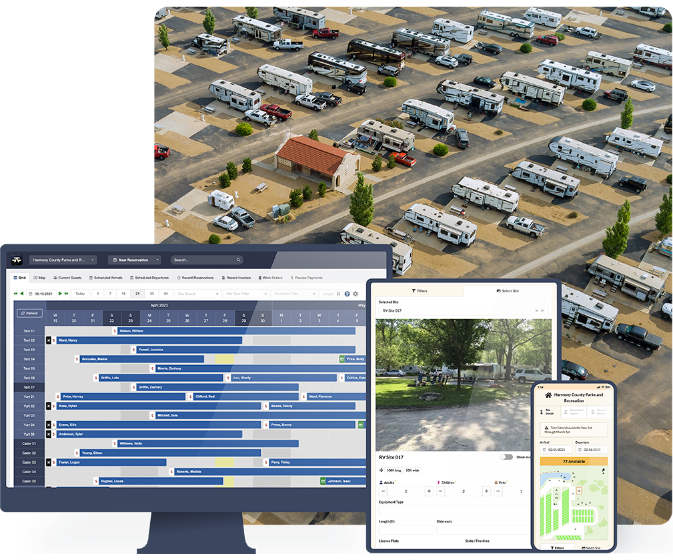Screen dimensions: 673x560
Task: Set grid range to 14 days
Action: coord(123,294)
